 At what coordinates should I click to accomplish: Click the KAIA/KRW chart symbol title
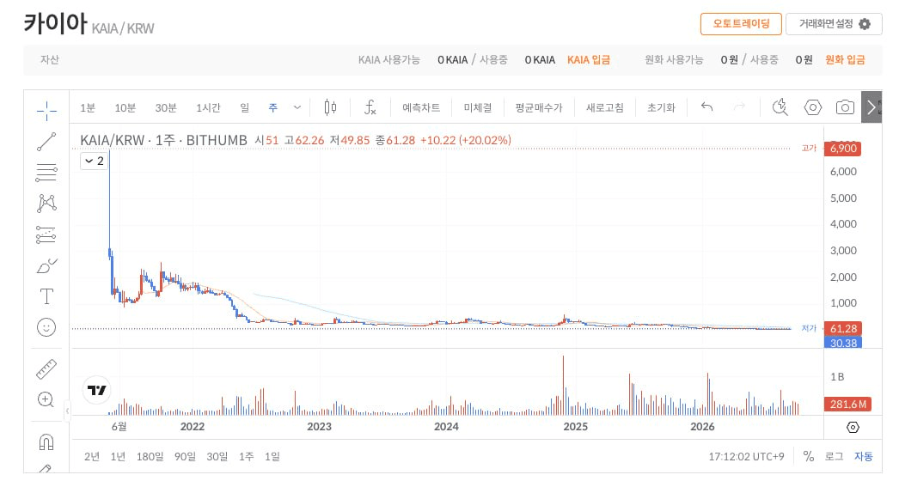[x=163, y=140]
